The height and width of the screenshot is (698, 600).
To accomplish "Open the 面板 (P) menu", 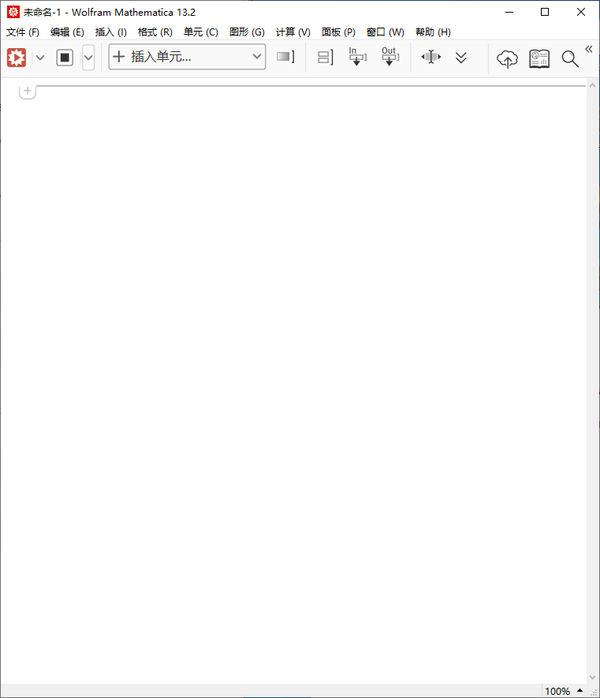I will [339, 32].
